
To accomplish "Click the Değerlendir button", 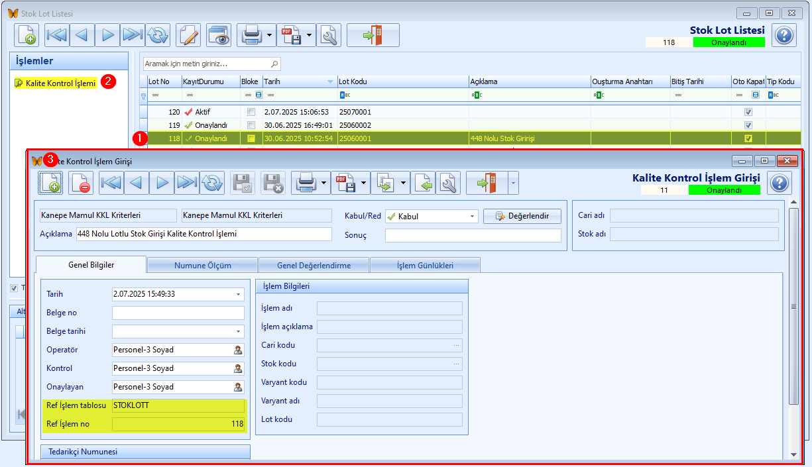I will (522, 216).
